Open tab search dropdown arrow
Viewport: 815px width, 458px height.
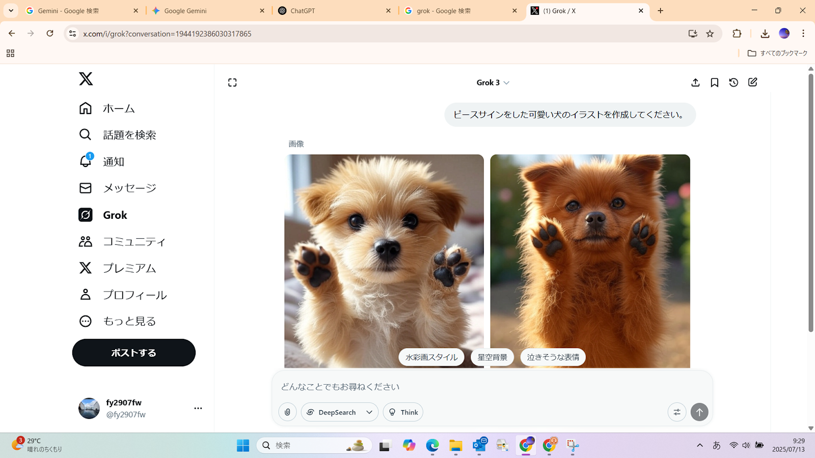(x=11, y=11)
